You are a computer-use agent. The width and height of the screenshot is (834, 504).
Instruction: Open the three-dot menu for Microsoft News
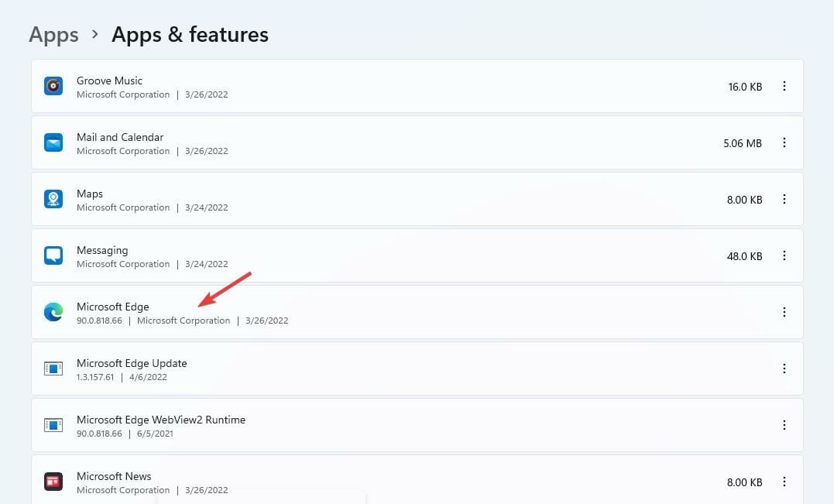[784, 482]
